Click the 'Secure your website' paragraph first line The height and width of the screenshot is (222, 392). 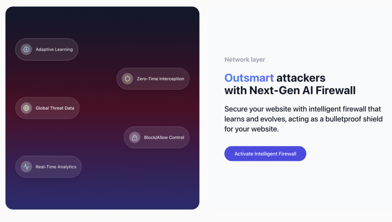pyautogui.click(x=303, y=109)
